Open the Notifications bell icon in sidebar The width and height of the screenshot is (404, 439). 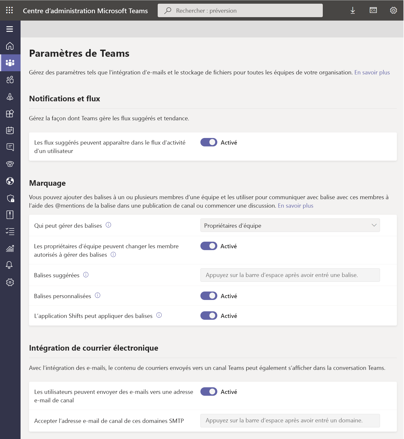click(9, 265)
